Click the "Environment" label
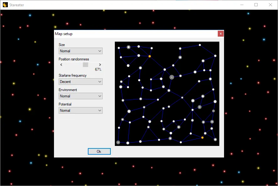 [68, 90]
